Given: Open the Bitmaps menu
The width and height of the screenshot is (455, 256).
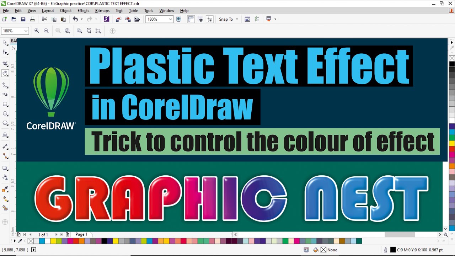Looking at the screenshot, I should coord(102,11).
